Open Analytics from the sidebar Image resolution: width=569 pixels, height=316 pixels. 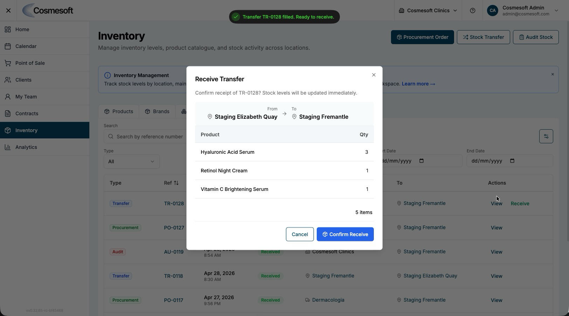pyautogui.click(x=44, y=147)
